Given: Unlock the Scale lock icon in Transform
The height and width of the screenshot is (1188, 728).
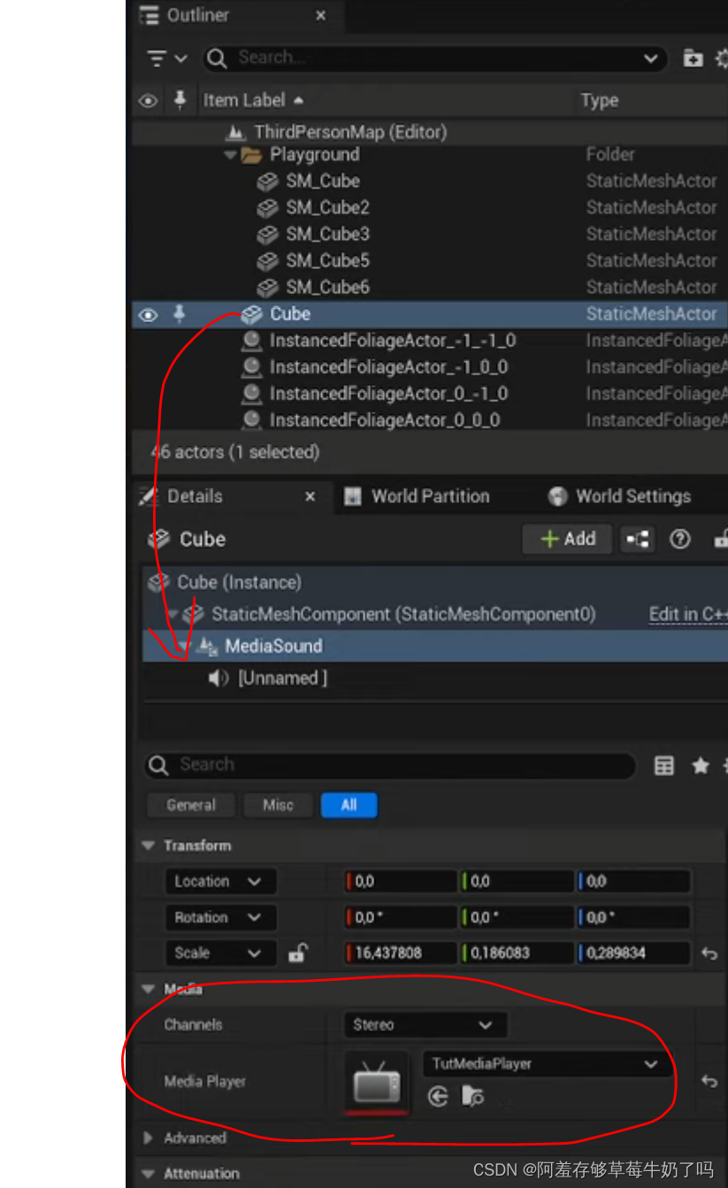Looking at the screenshot, I should click(x=298, y=953).
